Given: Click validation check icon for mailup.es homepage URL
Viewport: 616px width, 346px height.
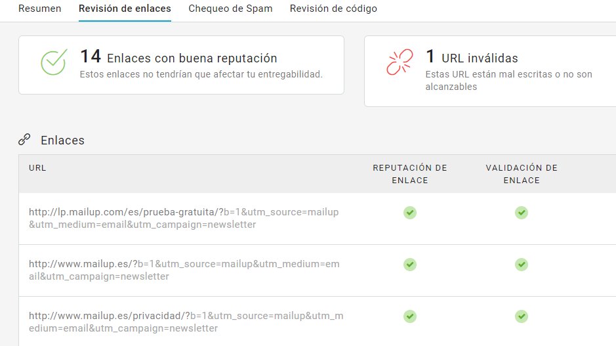Looking at the screenshot, I should (522, 264).
